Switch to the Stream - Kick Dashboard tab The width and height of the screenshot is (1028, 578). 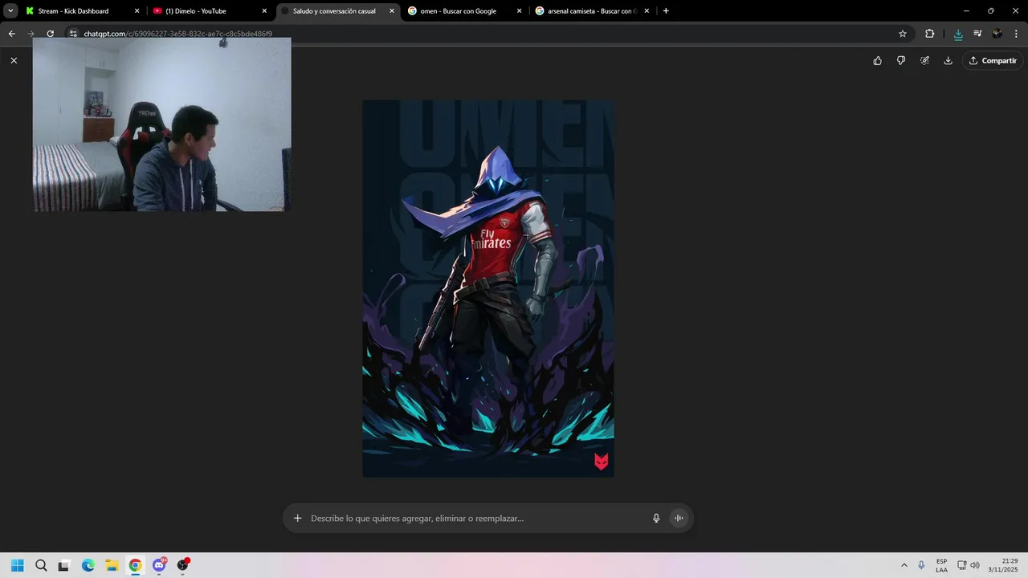pos(73,11)
